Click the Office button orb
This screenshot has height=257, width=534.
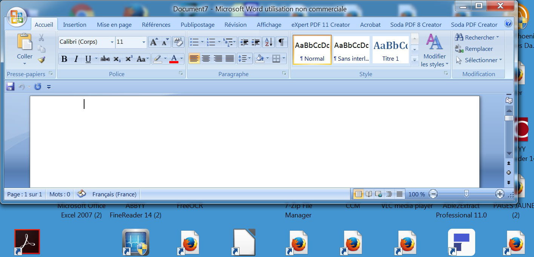pos(17,17)
